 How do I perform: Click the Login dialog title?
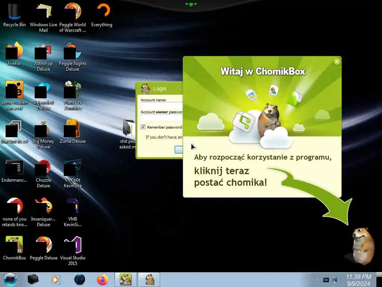click(x=160, y=89)
